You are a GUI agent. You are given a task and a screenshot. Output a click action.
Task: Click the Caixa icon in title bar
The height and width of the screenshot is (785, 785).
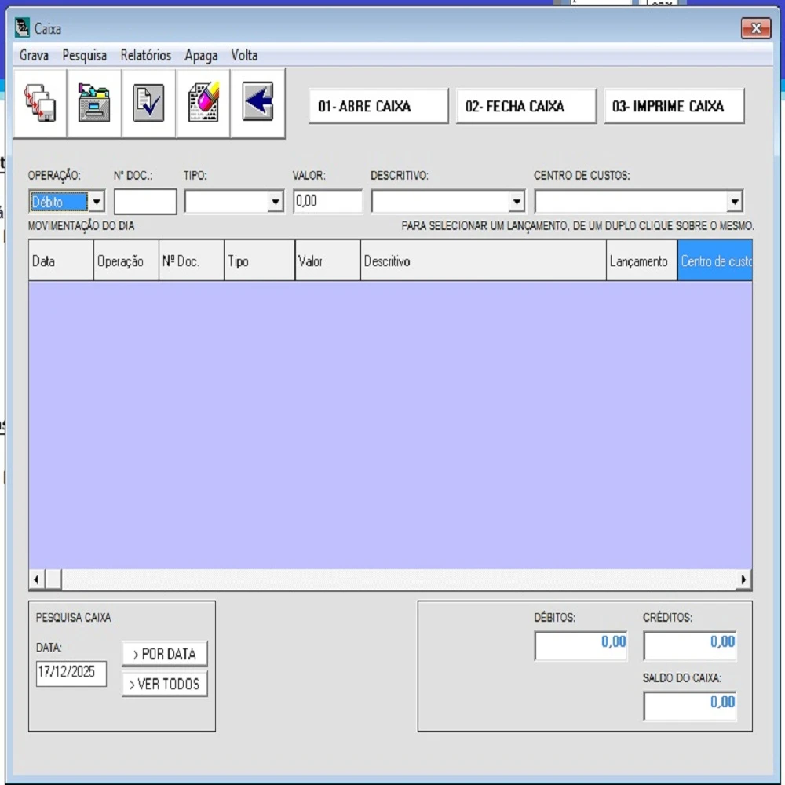coord(23,29)
